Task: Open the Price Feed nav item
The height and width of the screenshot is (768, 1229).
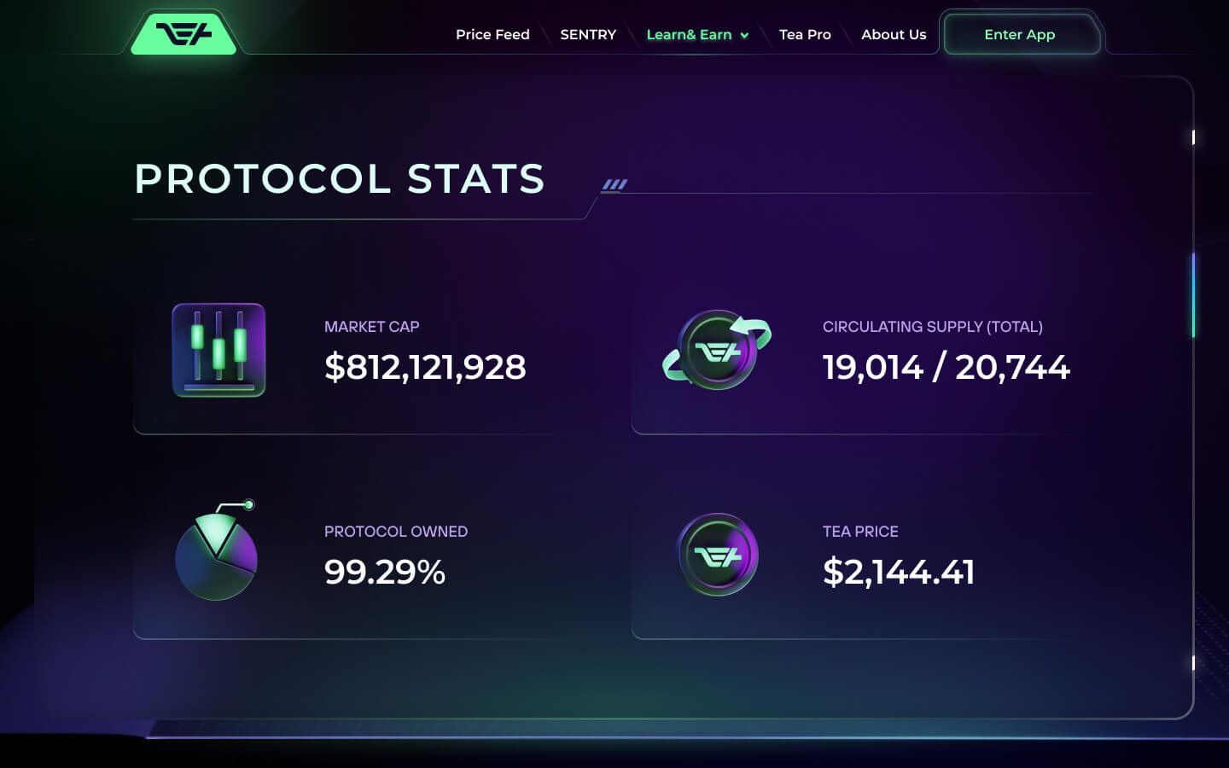Action: point(492,35)
